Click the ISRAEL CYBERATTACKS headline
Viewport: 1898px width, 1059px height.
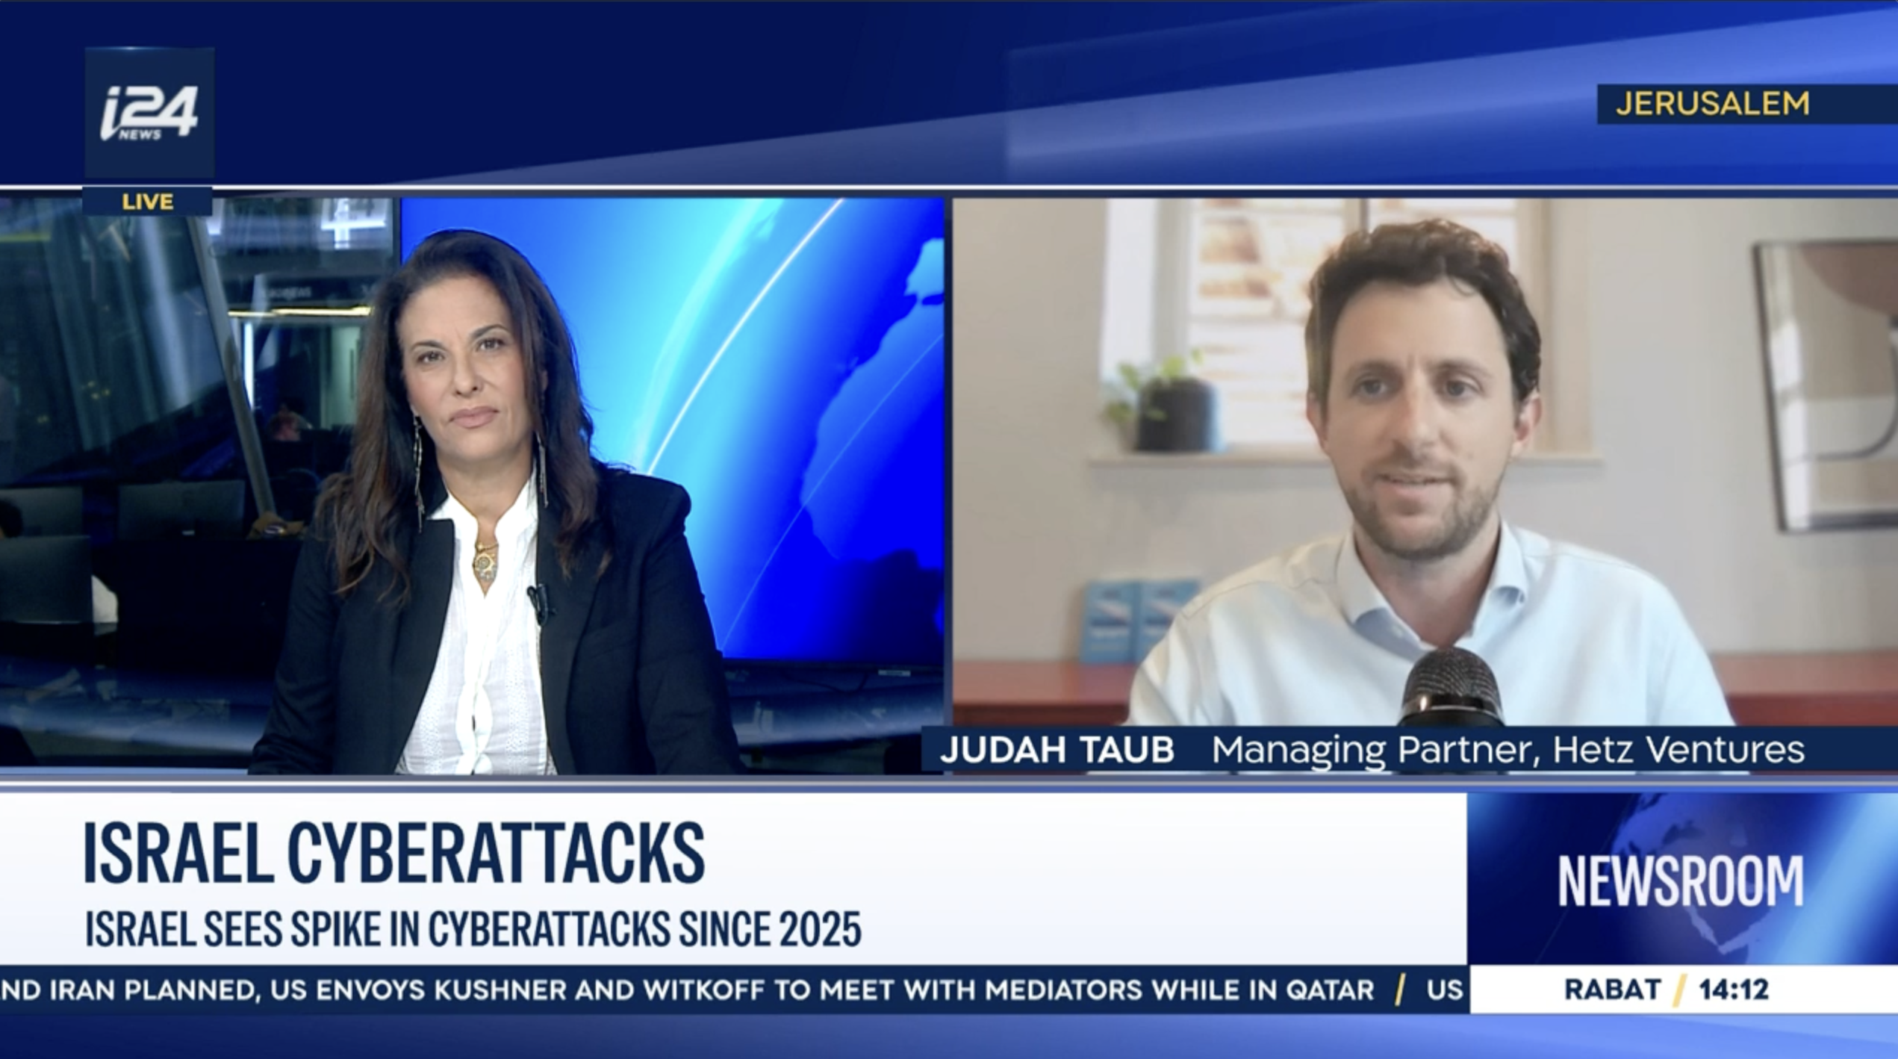[393, 853]
